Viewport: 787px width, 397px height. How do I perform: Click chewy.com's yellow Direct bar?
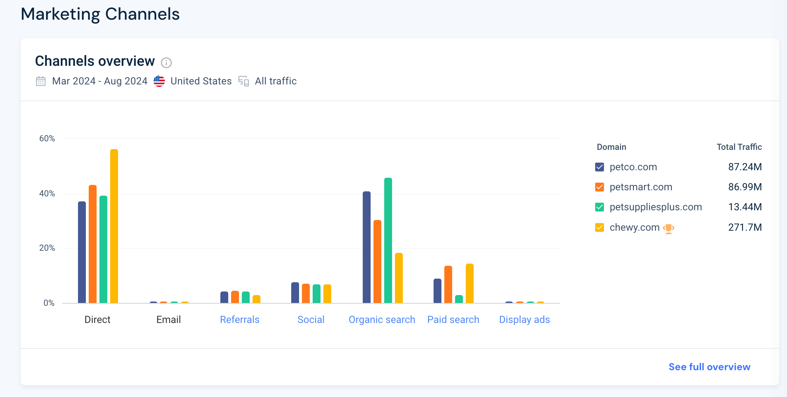tap(114, 226)
